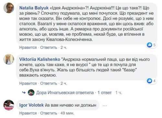Open the Natalia Balyuk name link
The height and width of the screenshot is (118, 162).
34,8
